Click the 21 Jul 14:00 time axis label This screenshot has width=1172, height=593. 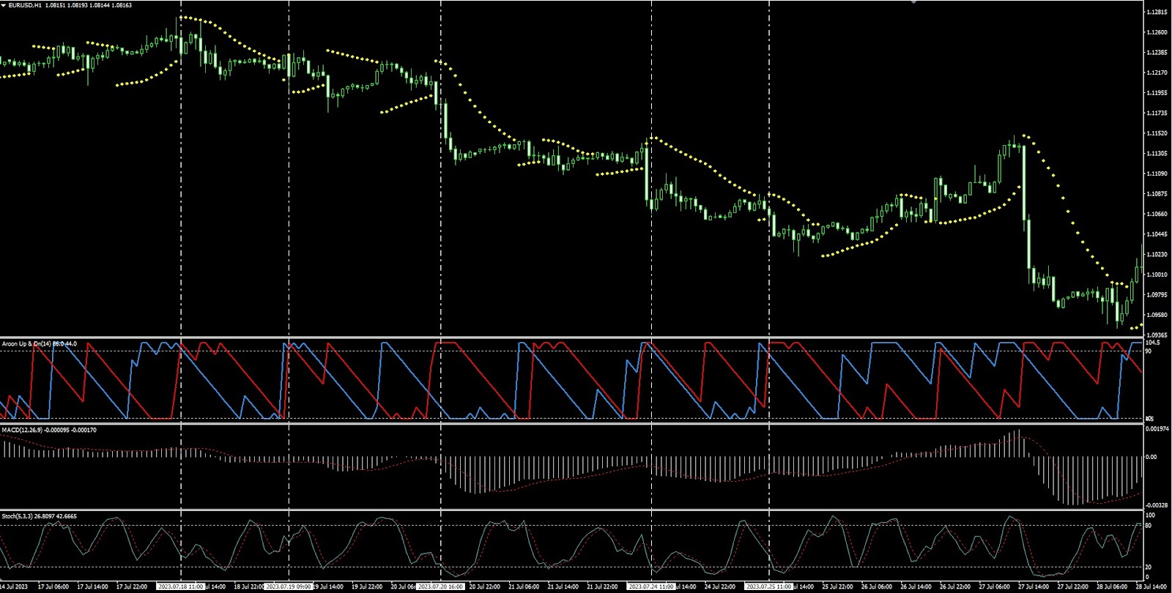(563, 586)
